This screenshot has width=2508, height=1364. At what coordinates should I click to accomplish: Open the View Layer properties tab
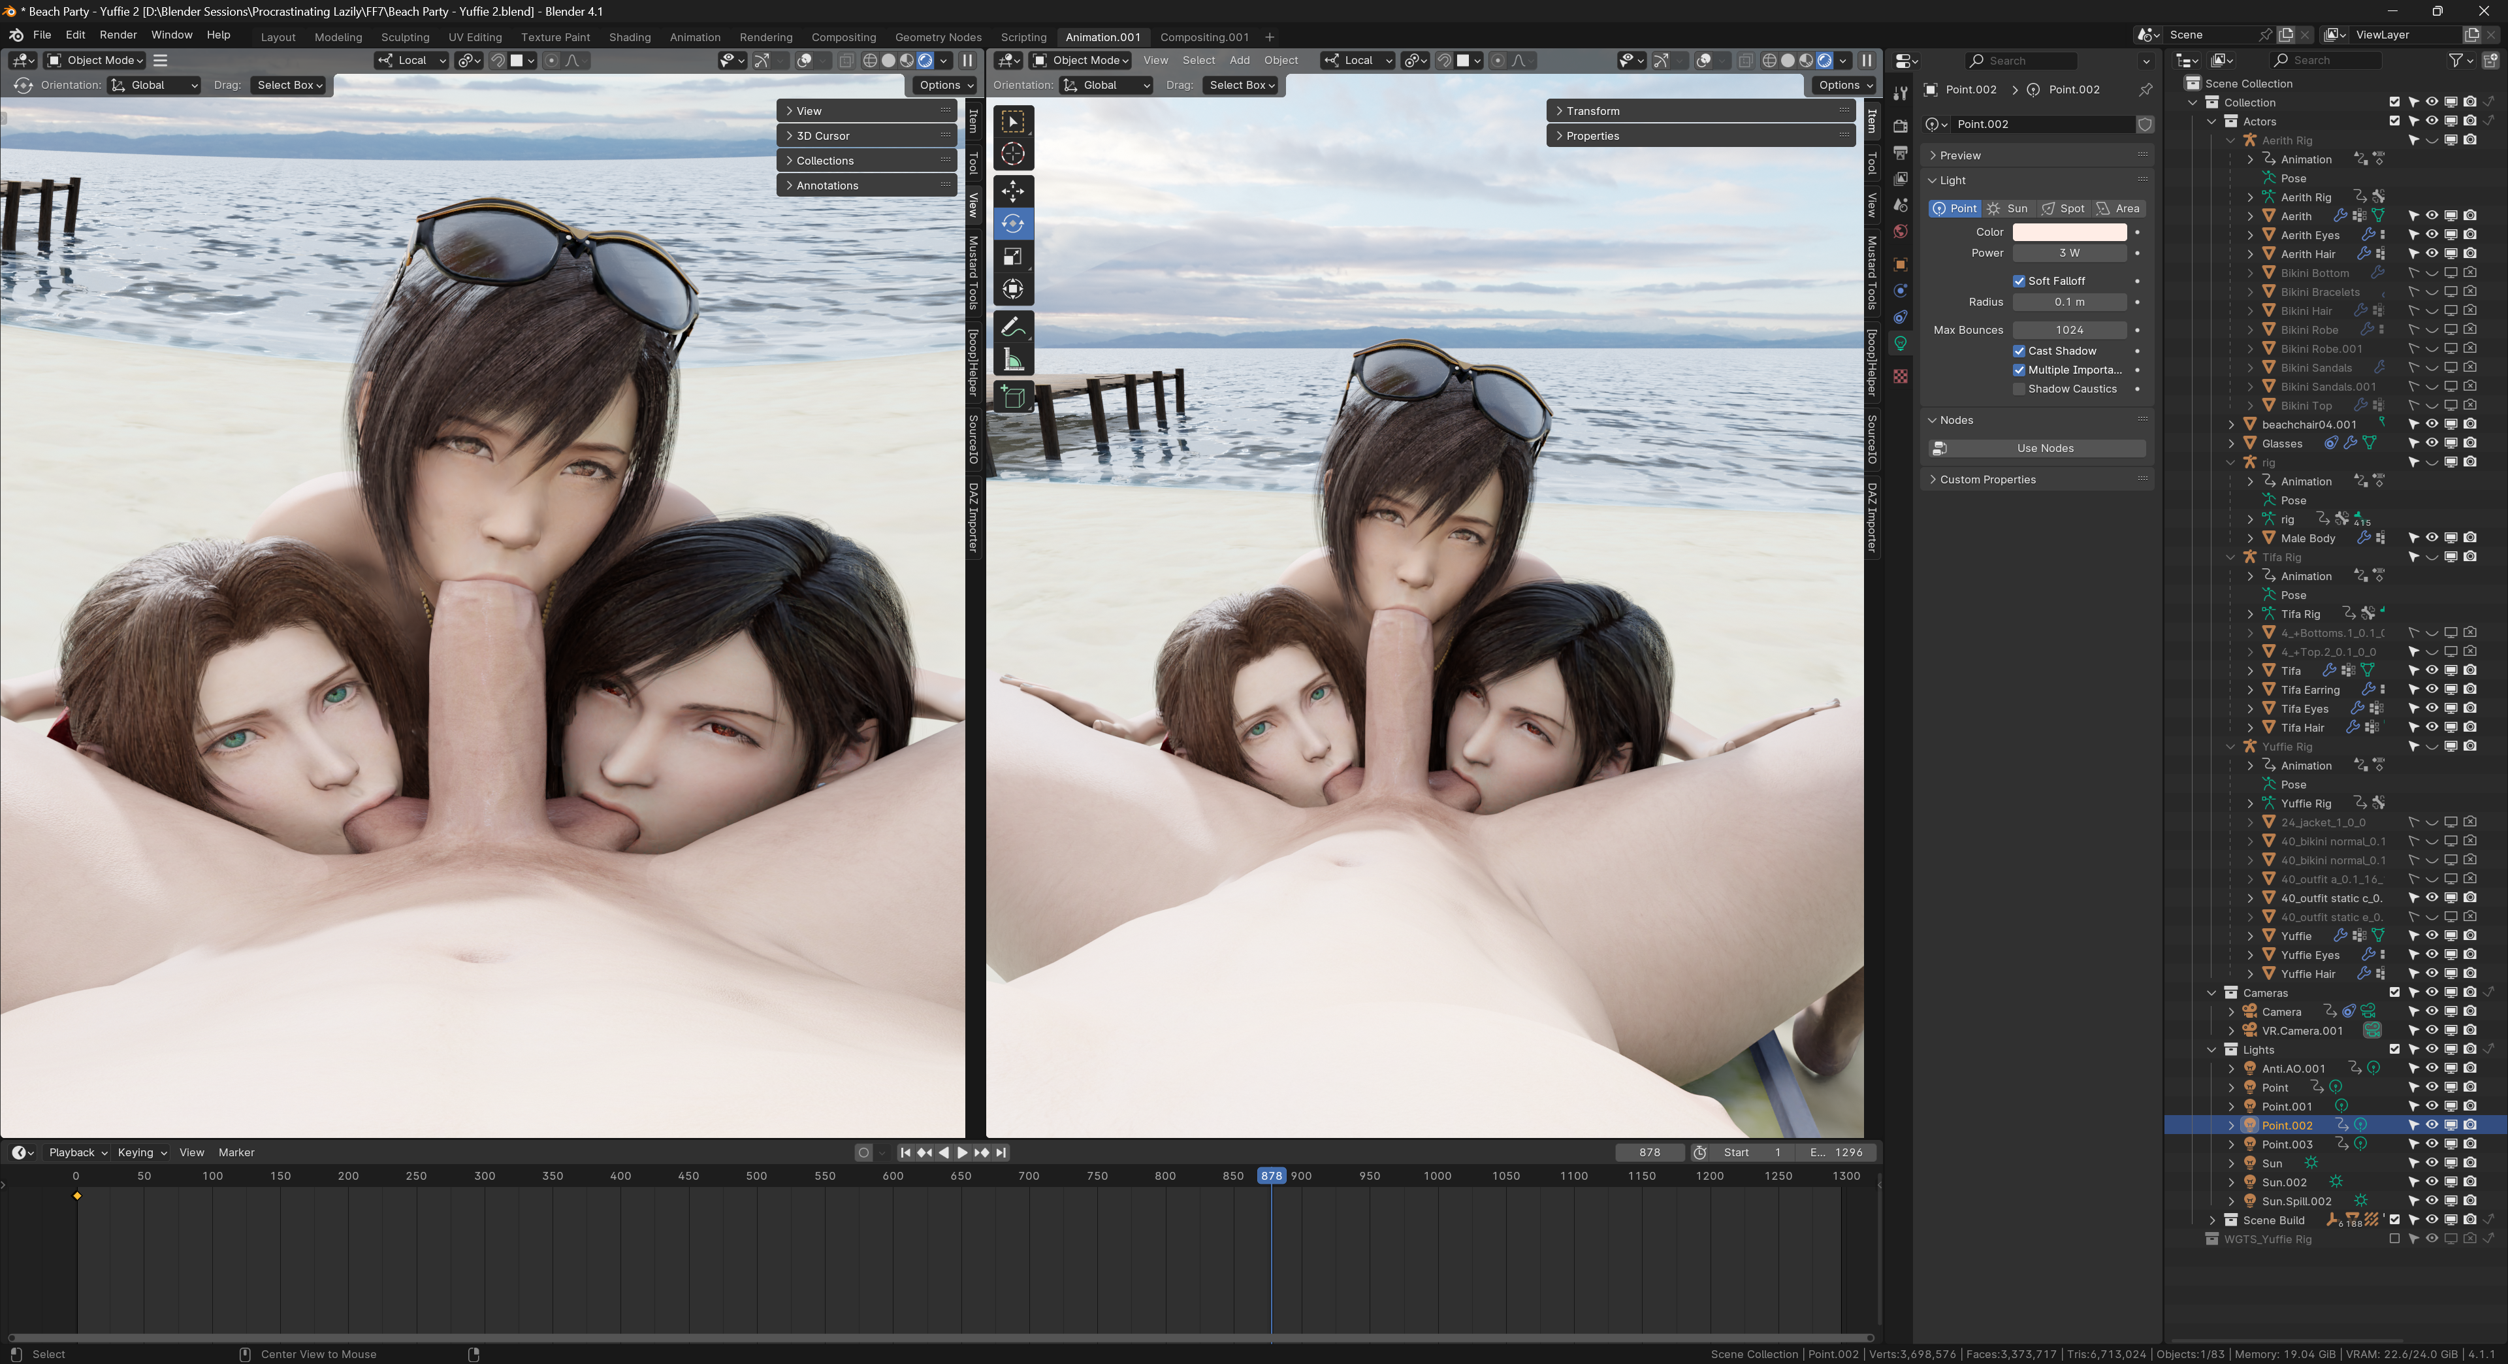(1901, 179)
